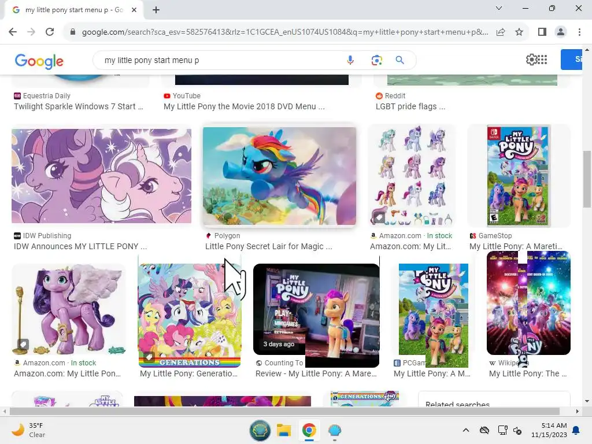Open IDW Publishing Twilight Sparkle image
Screen dimensions: 592x444
[x=101, y=176]
